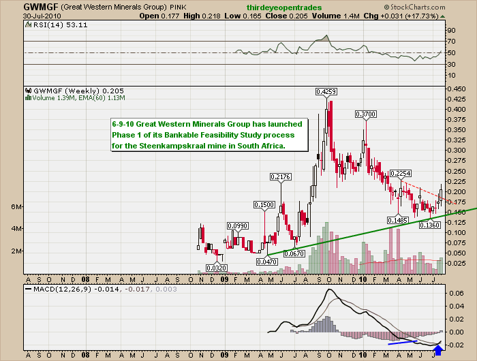This screenshot has width=477, height=361.
Task: Click the 0.1500 price label
Action: (264, 205)
